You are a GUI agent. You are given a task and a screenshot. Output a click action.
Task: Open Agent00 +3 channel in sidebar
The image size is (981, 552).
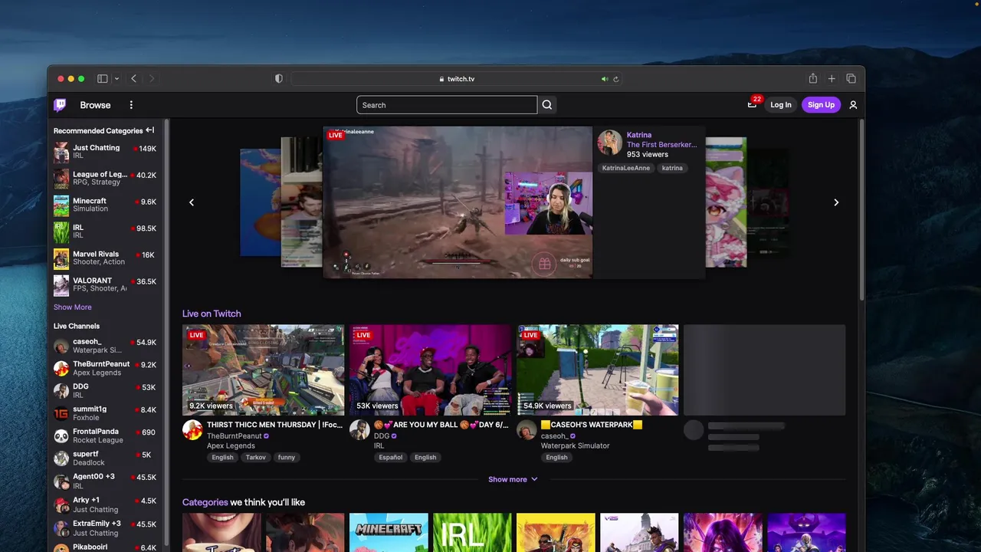105,481
